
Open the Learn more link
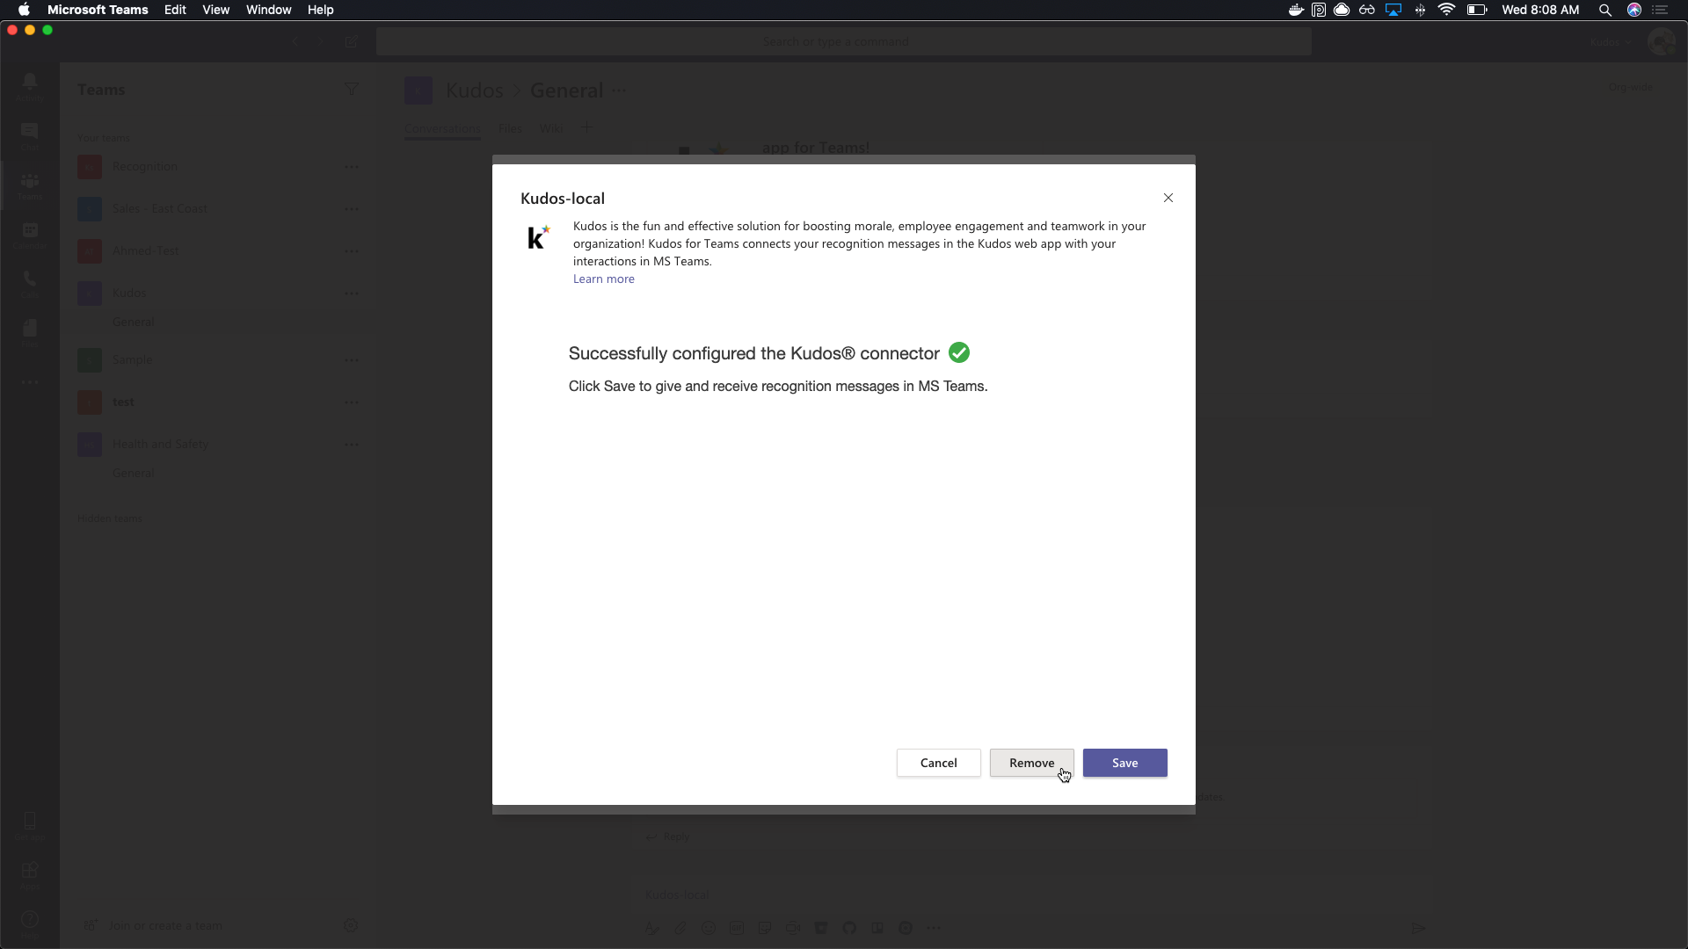(603, 279)
